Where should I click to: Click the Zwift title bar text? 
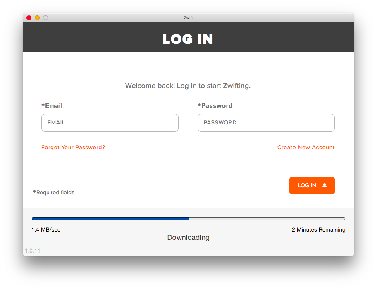pos(188,17)
